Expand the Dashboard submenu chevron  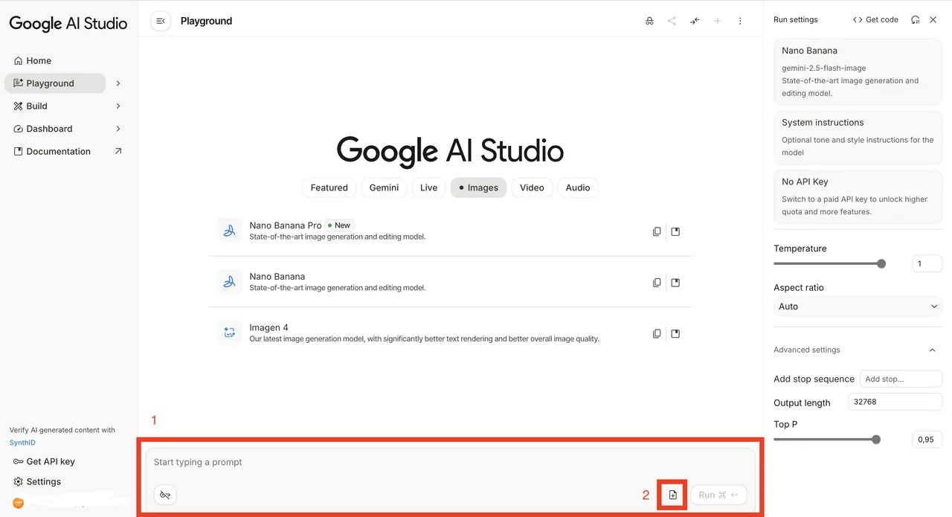118,129
